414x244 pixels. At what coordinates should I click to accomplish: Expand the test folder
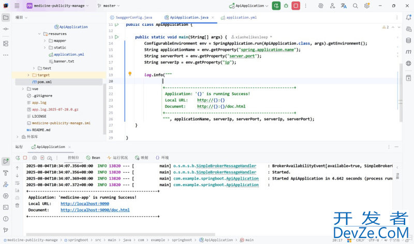tap(34, 68)
